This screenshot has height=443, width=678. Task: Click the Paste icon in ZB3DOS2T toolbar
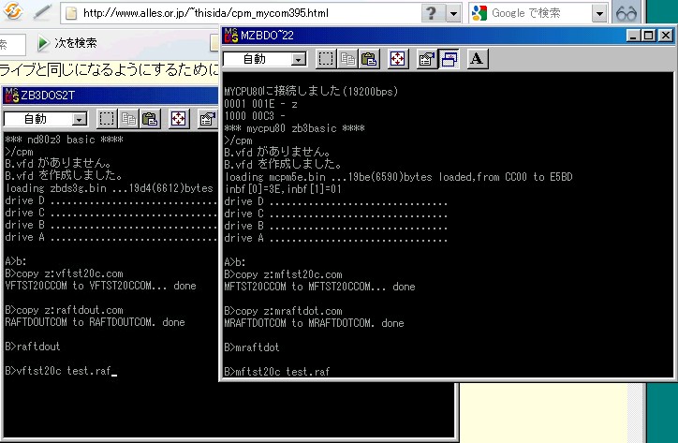[150, 119]
